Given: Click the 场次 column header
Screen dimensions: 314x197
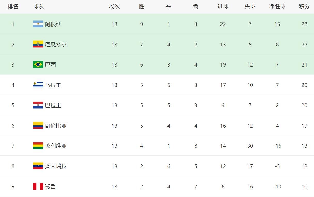Looking at the screenshot, I should [x=114, y=6].
